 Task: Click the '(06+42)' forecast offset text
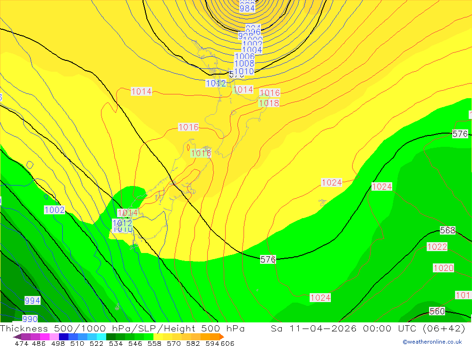[444, 328]
